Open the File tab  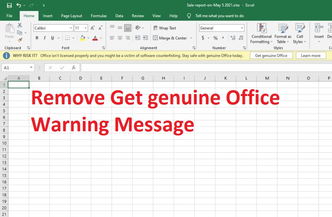pyautogui.click(x=9, y=16)
